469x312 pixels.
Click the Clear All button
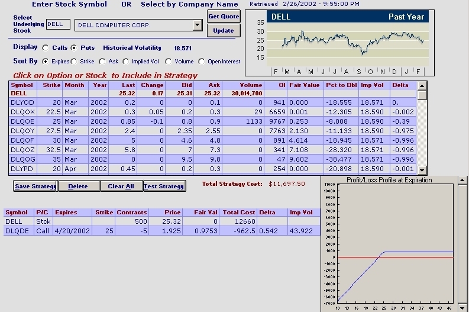point(122,186)
